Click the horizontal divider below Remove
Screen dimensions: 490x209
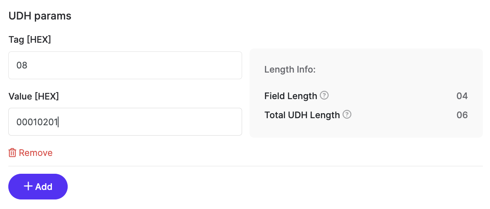point(245,166)
